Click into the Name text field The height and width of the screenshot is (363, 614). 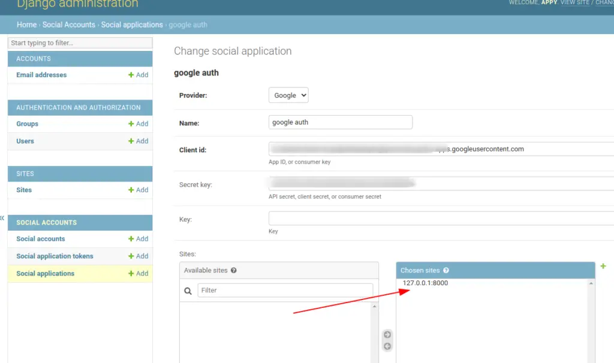341,122
